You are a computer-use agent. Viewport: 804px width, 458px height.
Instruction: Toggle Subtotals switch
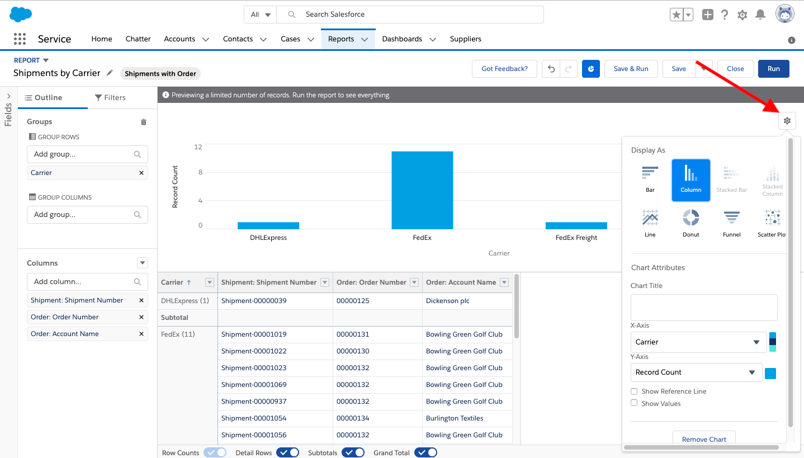pyautogui.click(x=353, y=452)
